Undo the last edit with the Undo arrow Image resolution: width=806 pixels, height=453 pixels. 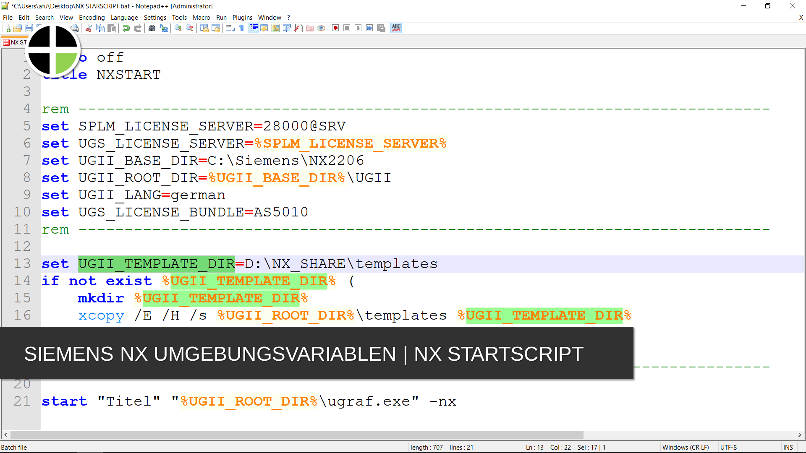pos(126,28)
